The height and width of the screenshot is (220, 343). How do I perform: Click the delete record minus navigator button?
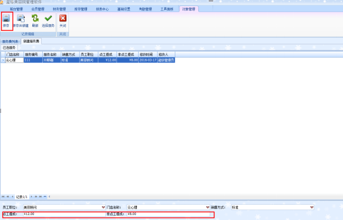coord(45,196)
